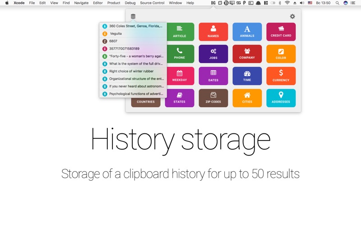Generate an Article snippet
Viewport: 361px width, 226px height.
(x=180, y=32)
